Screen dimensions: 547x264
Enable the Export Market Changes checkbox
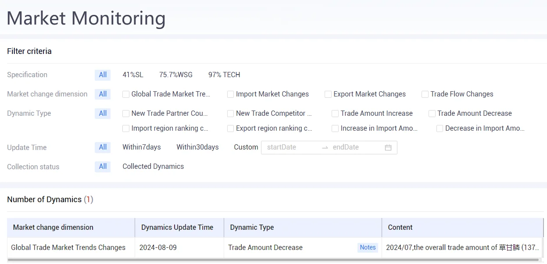(328, 94)
